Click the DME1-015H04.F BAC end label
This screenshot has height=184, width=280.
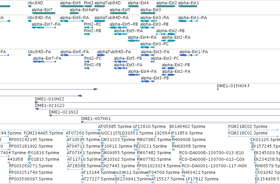(233, 86)
